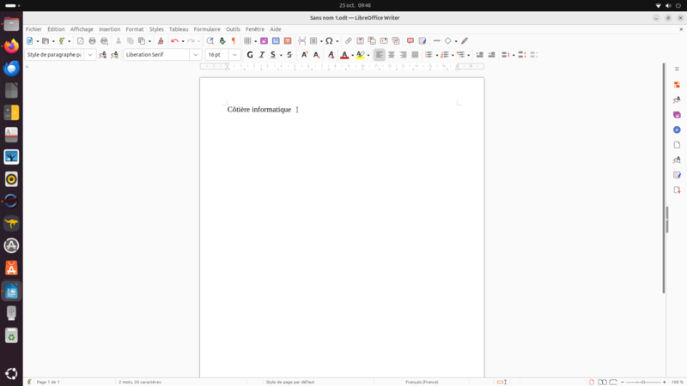Click the vertical document scrollbar
The height and width of the screenshot is (386, 687).
[664, 178]
